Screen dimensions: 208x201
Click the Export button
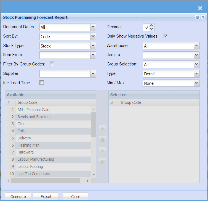coord(46,197)
